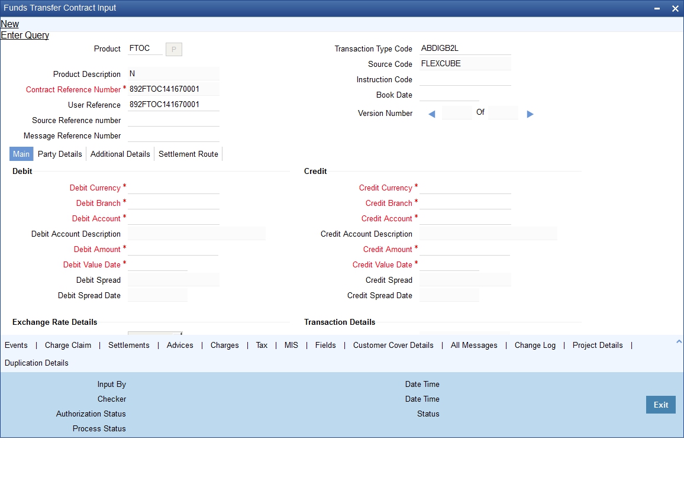Open the Settlements sub-screen

(x=128, y=346)
